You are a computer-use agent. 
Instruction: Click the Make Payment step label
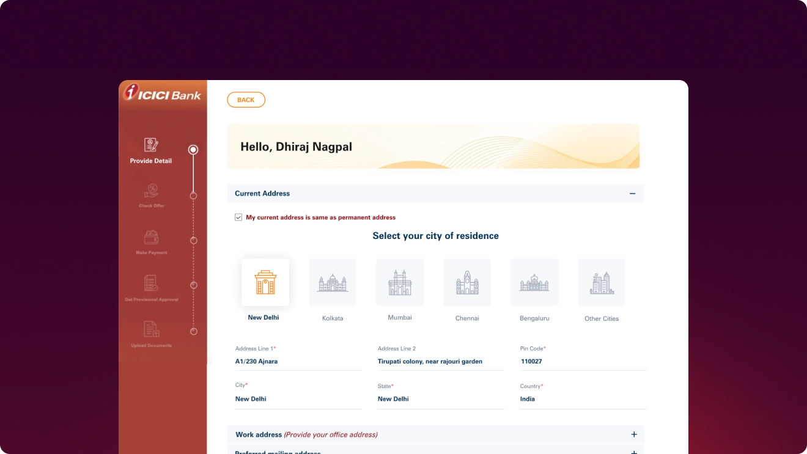coord(152,252)
